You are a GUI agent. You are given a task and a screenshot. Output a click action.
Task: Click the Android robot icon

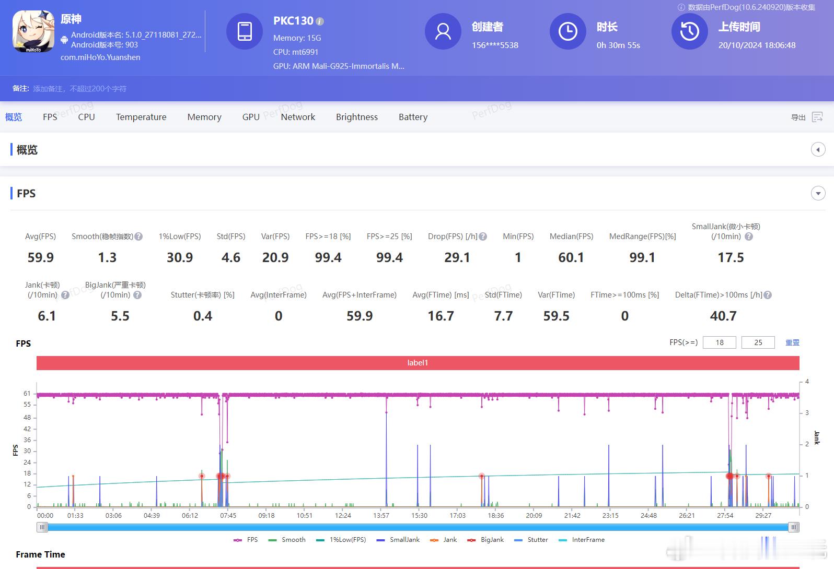tap(64, 39)
